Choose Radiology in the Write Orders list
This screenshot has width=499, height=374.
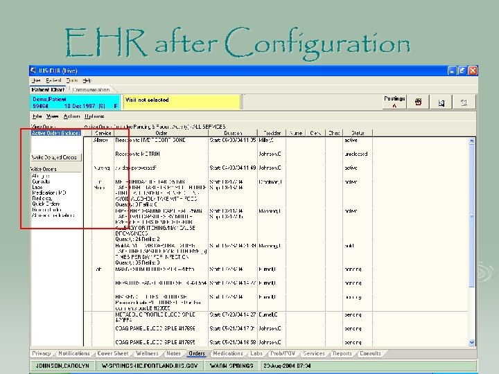pyautogui.click(x=42, y=199)
